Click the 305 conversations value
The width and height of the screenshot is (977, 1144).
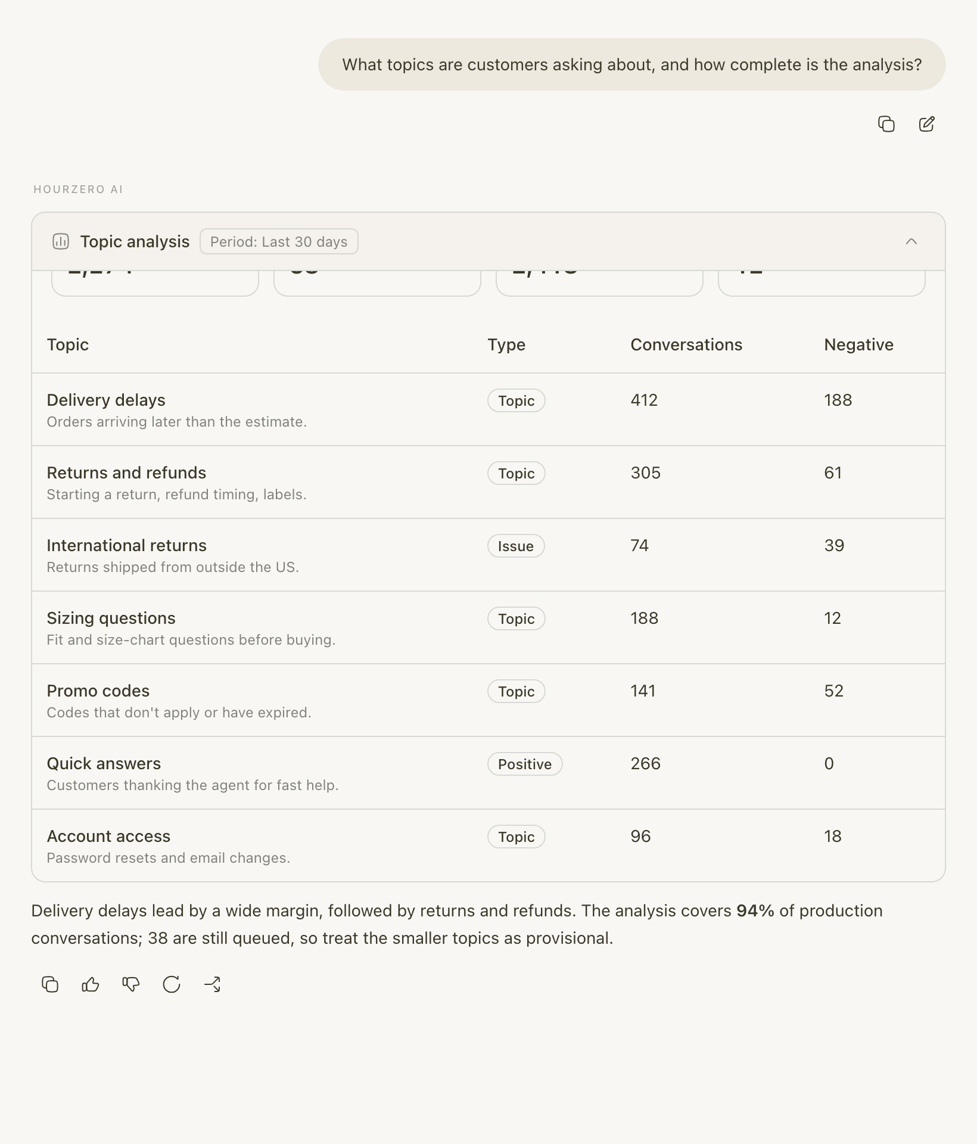[x=646, y=473]
